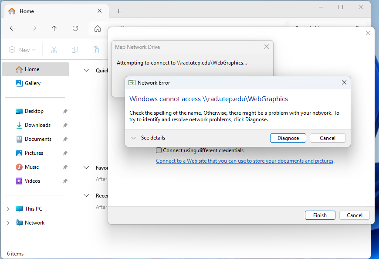The width and height of the screenshot is (379, 259).
Task: Unpin Music from Quick access
Action: (x=65, y=167)
